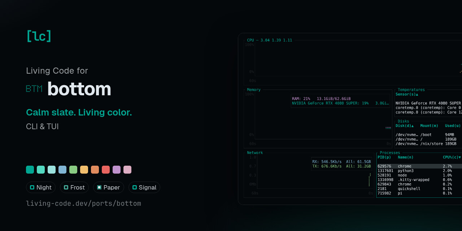The image size is (462, 231).
Task: Choose the pink color swatch
Action: click(x=127, y=170)
